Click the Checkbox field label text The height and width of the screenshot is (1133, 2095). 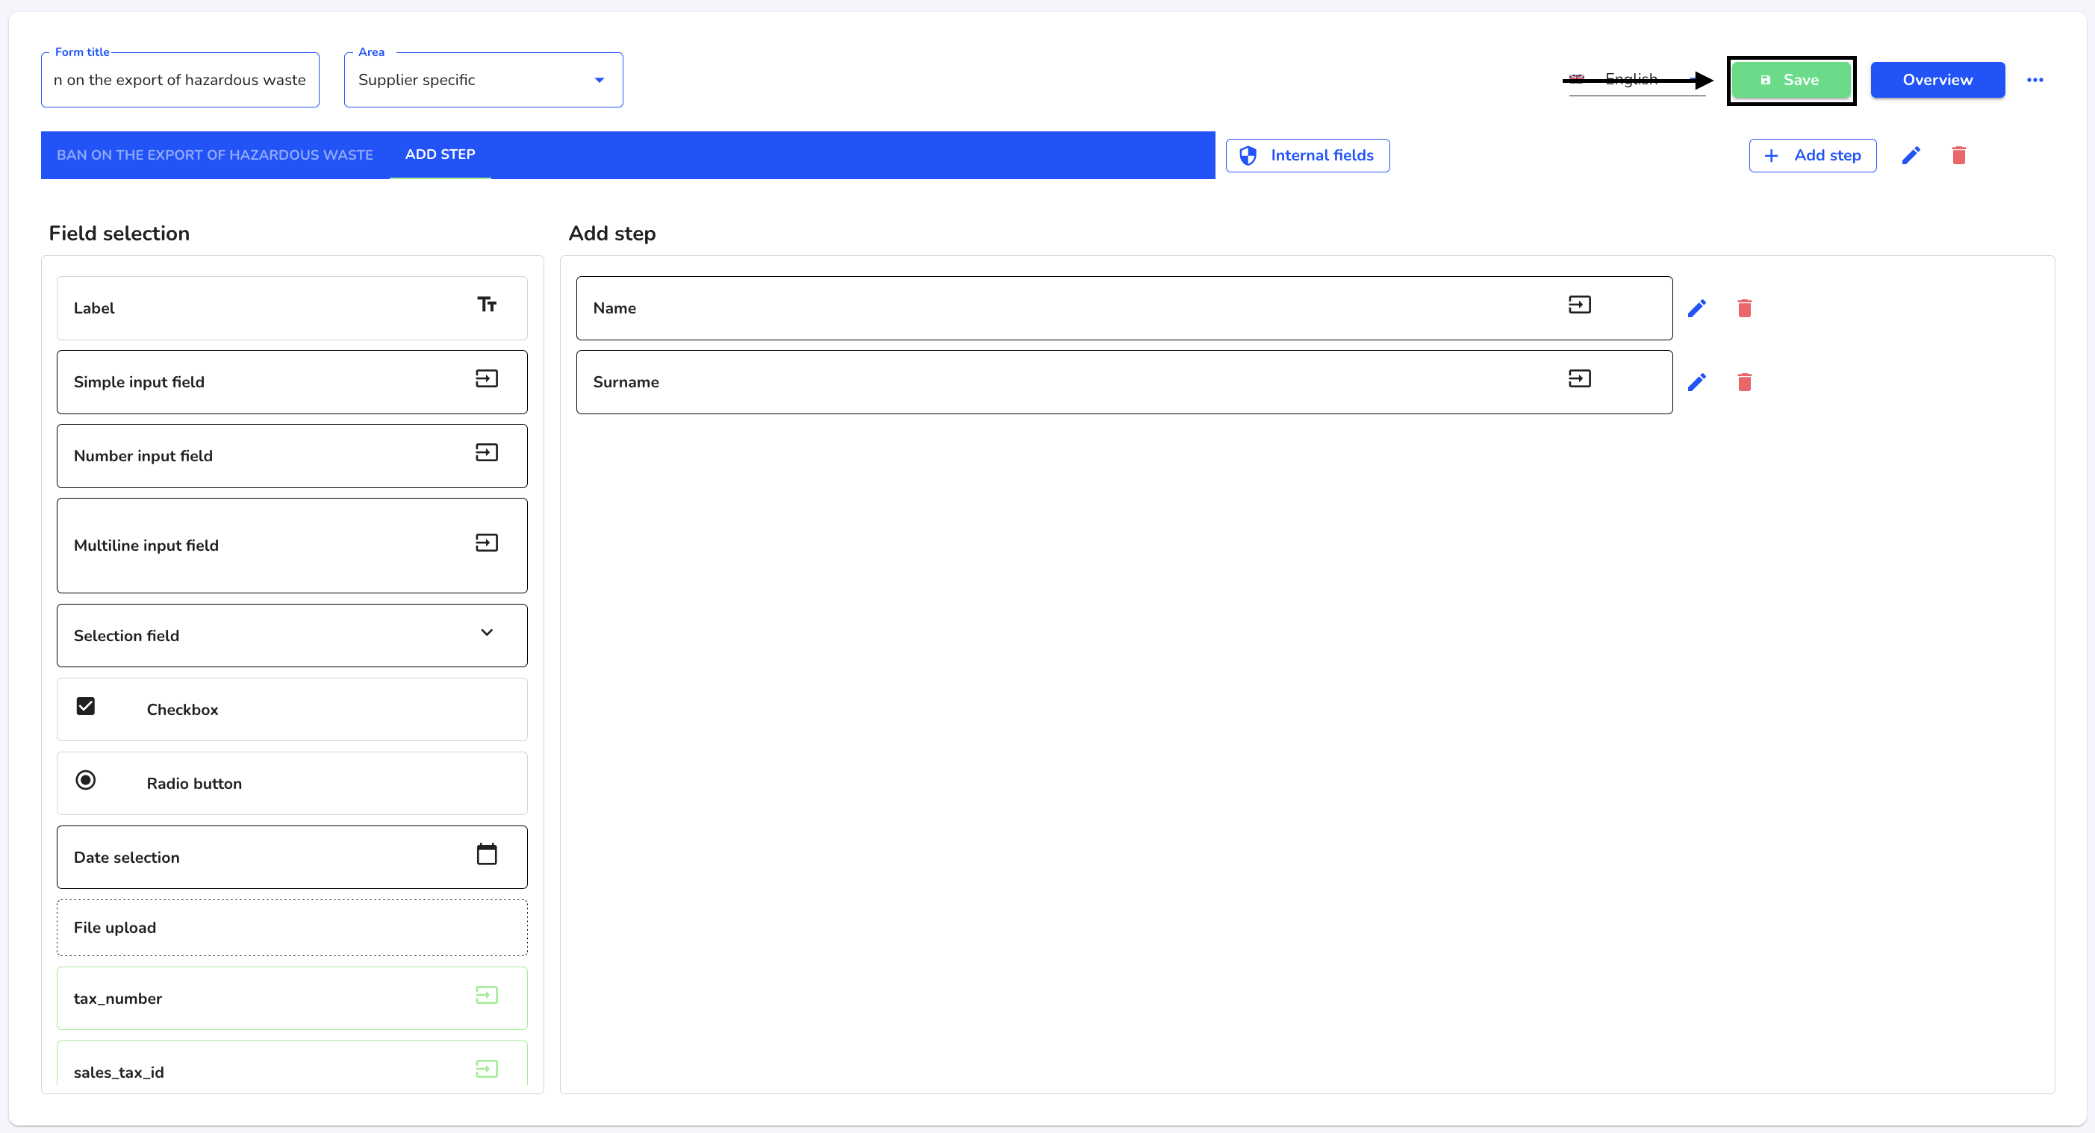click(182, 710)
